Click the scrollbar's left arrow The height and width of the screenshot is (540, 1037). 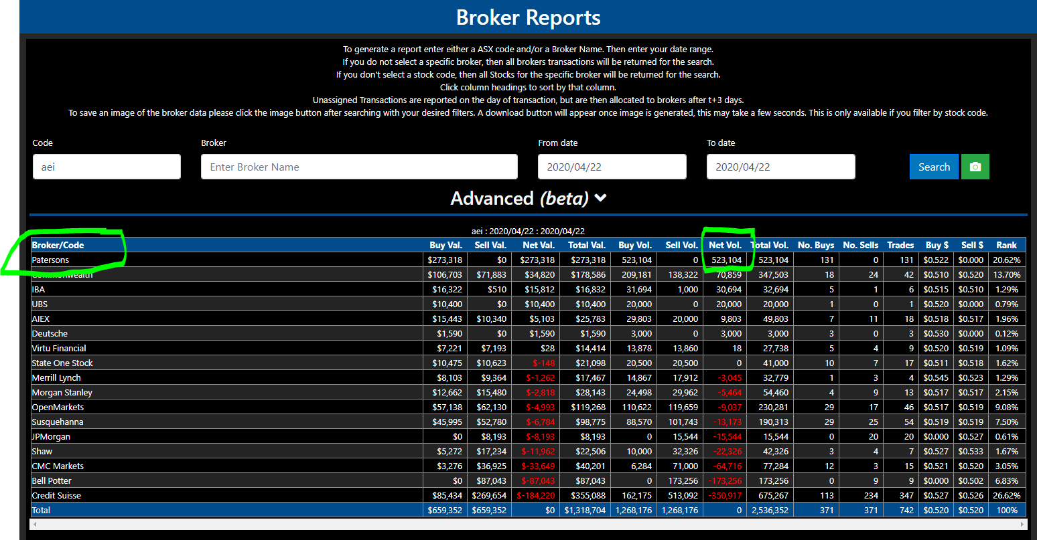click(35, 524)
